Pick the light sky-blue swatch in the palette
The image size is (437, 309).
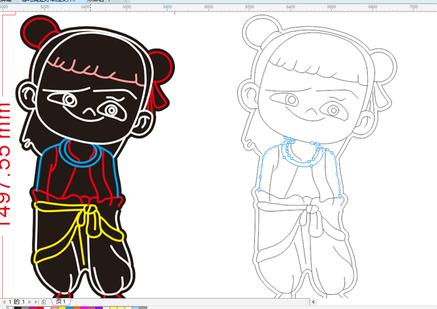(135, 308)
